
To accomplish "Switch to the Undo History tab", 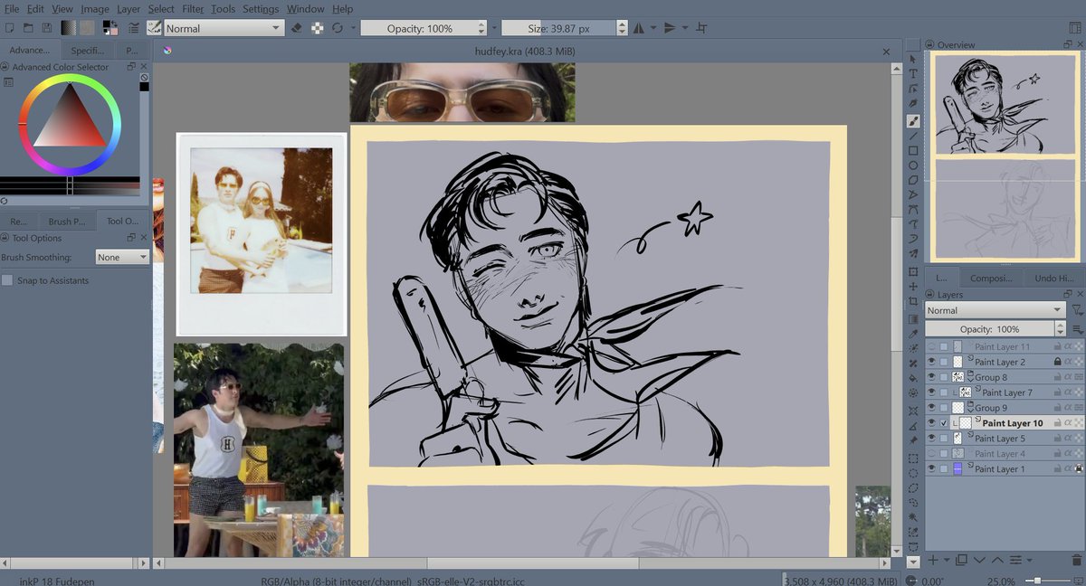I will (x=1053, y=278).
